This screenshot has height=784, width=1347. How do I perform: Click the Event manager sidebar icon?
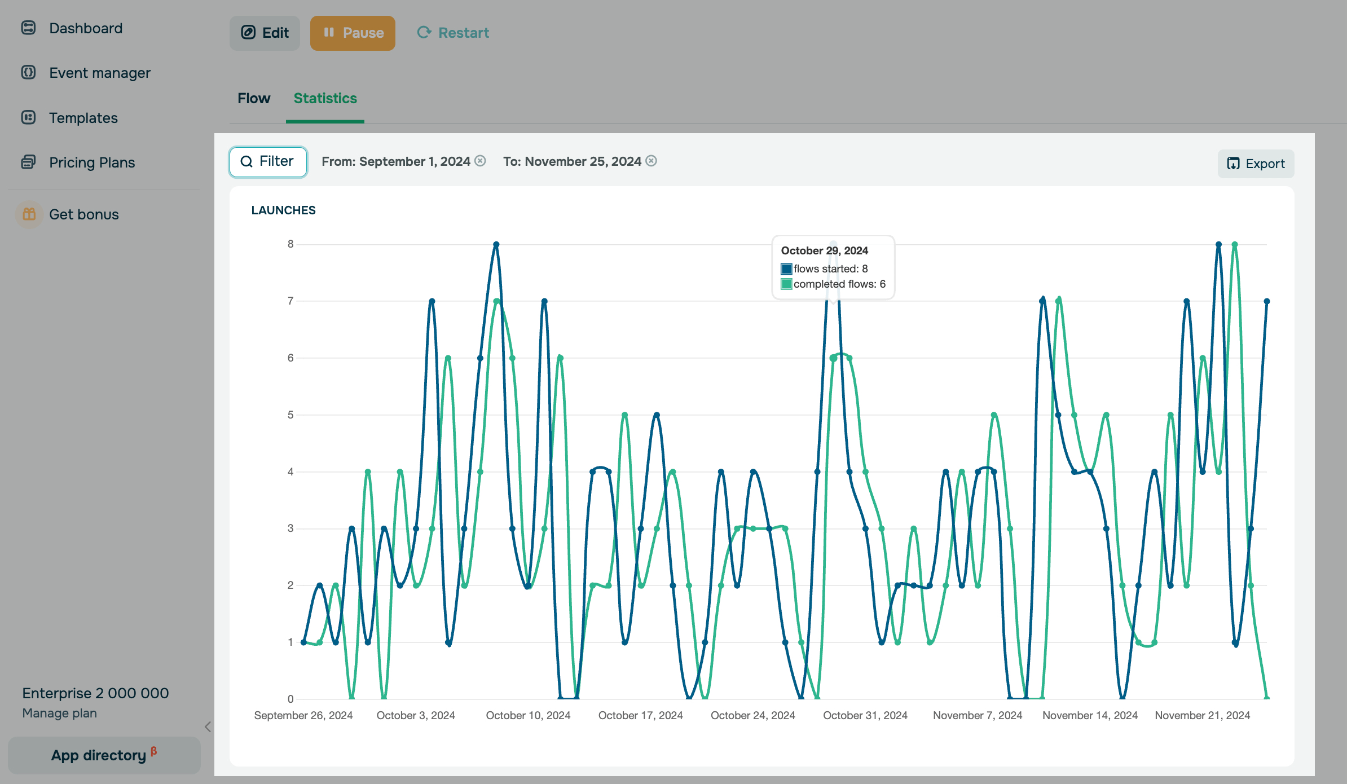coord(28,72)
